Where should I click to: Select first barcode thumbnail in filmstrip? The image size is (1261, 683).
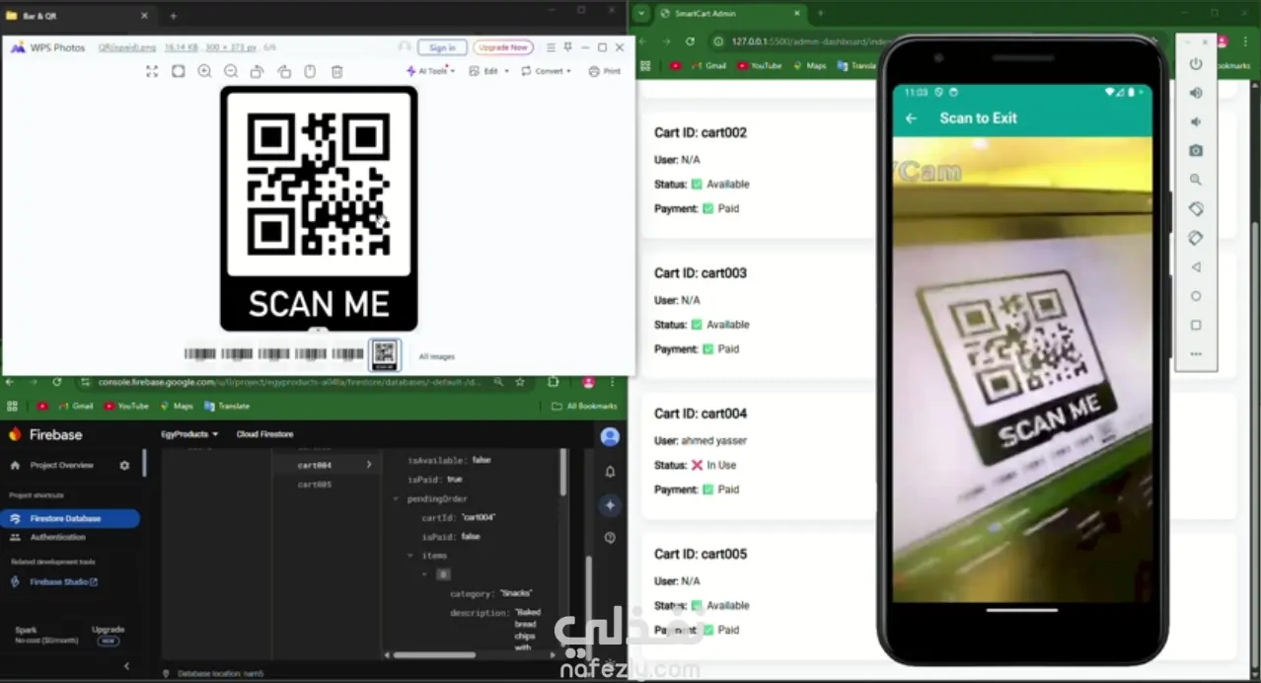coord(200,354)
